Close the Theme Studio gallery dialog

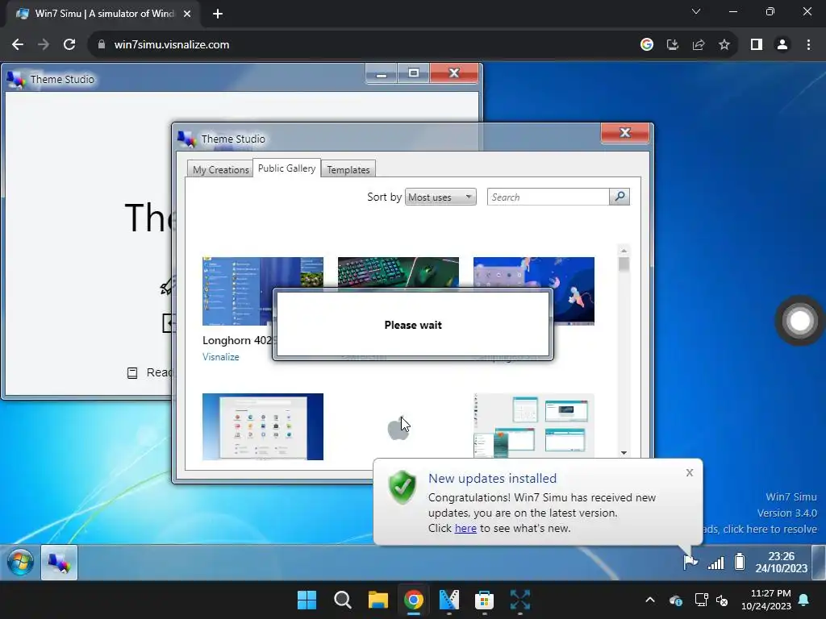coord(625,133)
